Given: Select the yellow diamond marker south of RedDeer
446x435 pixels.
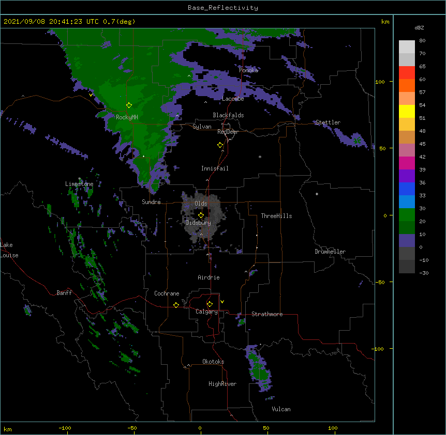Looking at the screenshot, I should click(x=220, y=145).
